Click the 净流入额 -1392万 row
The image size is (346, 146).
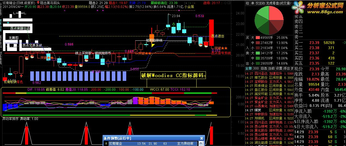pyautogui.click(x=320, y=111)
